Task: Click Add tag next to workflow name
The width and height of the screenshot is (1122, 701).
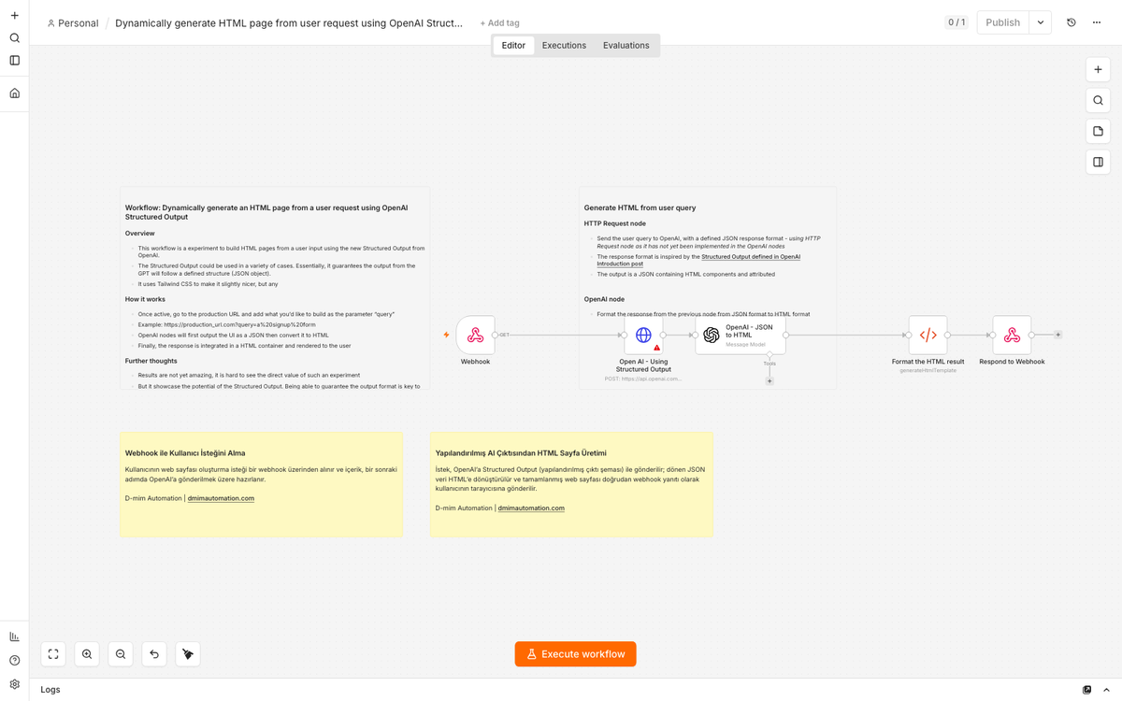Action: (499, 23)
